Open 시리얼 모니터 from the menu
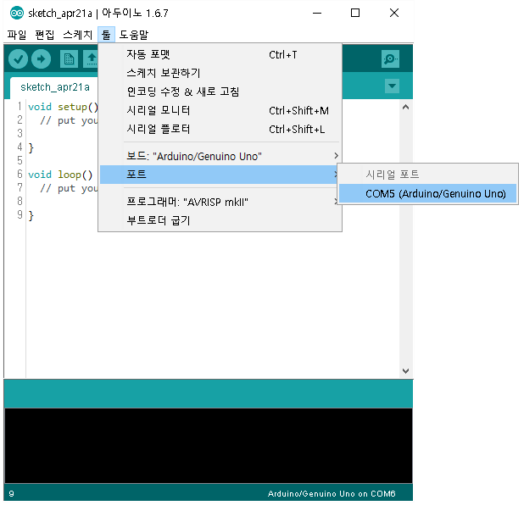Viewport: 524px width, 511px height. pos(220,110)
